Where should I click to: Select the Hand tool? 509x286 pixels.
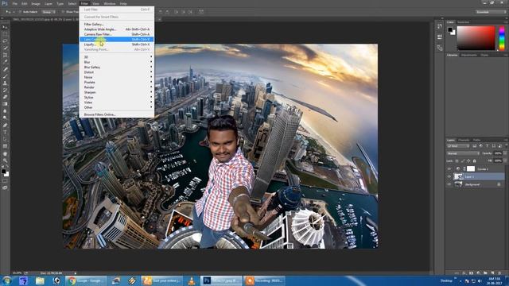[x=5, y=153]
